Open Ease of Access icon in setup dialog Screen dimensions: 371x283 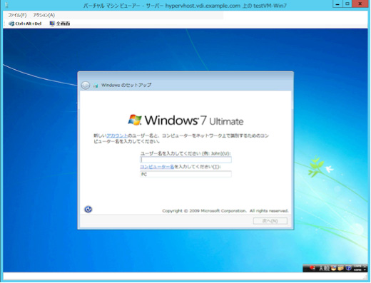pyautogui.click(x=88, y=210)
